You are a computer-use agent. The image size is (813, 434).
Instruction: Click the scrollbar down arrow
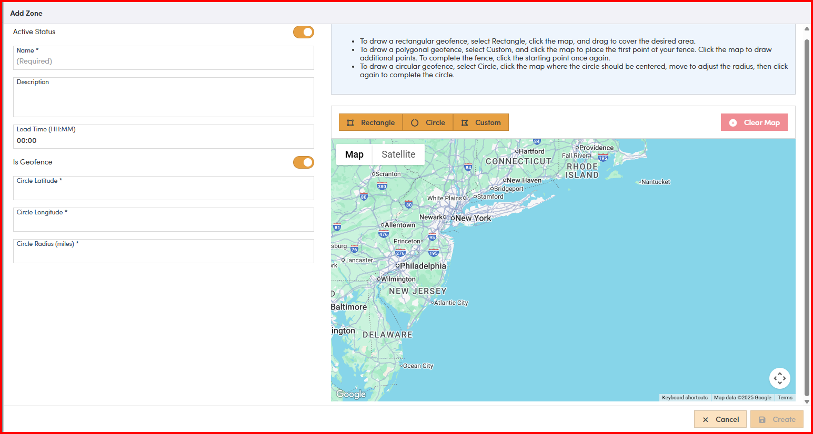click(x=807, y=402)
